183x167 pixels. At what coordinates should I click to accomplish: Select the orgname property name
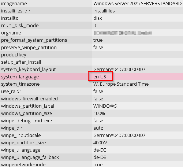(x=11, y=33)
